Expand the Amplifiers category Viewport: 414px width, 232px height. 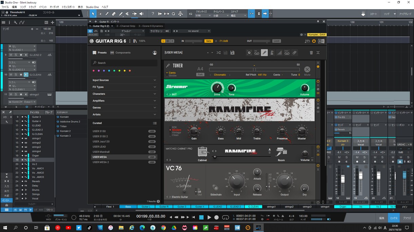(x=124, y=101)
